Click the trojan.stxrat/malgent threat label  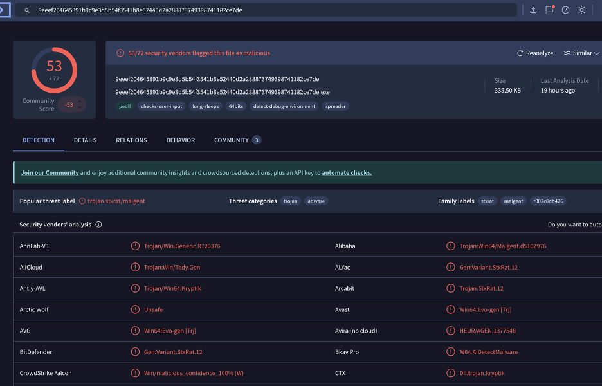[x=116, y=201]
